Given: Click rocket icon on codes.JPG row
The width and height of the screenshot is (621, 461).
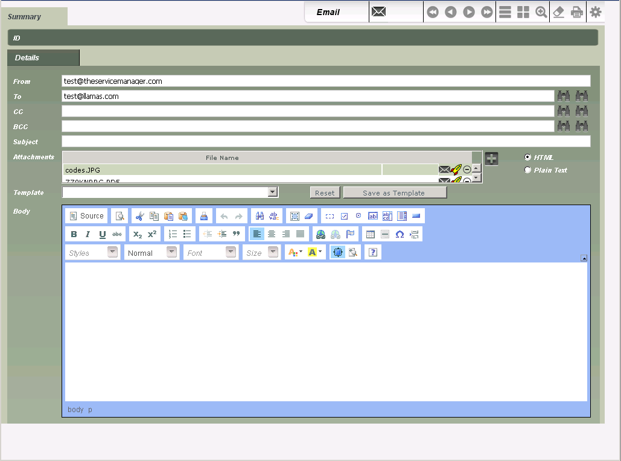Looking at the screenshot, I should (x=456, y=170).
